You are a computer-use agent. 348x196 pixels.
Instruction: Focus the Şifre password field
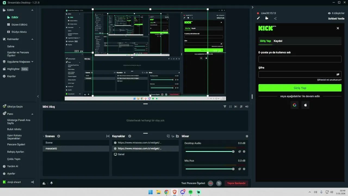[300, 74]
